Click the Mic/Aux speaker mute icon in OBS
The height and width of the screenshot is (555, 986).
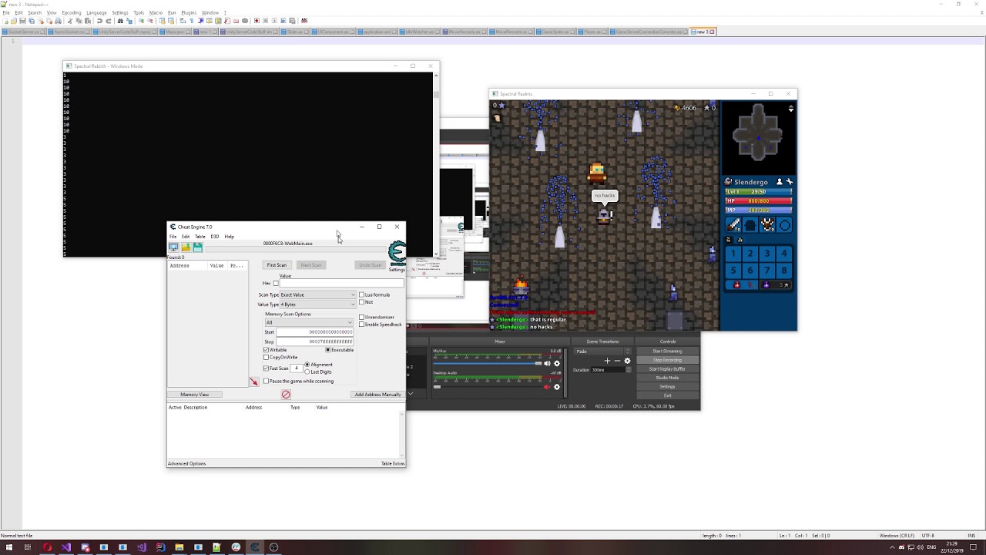click(547, 363)
